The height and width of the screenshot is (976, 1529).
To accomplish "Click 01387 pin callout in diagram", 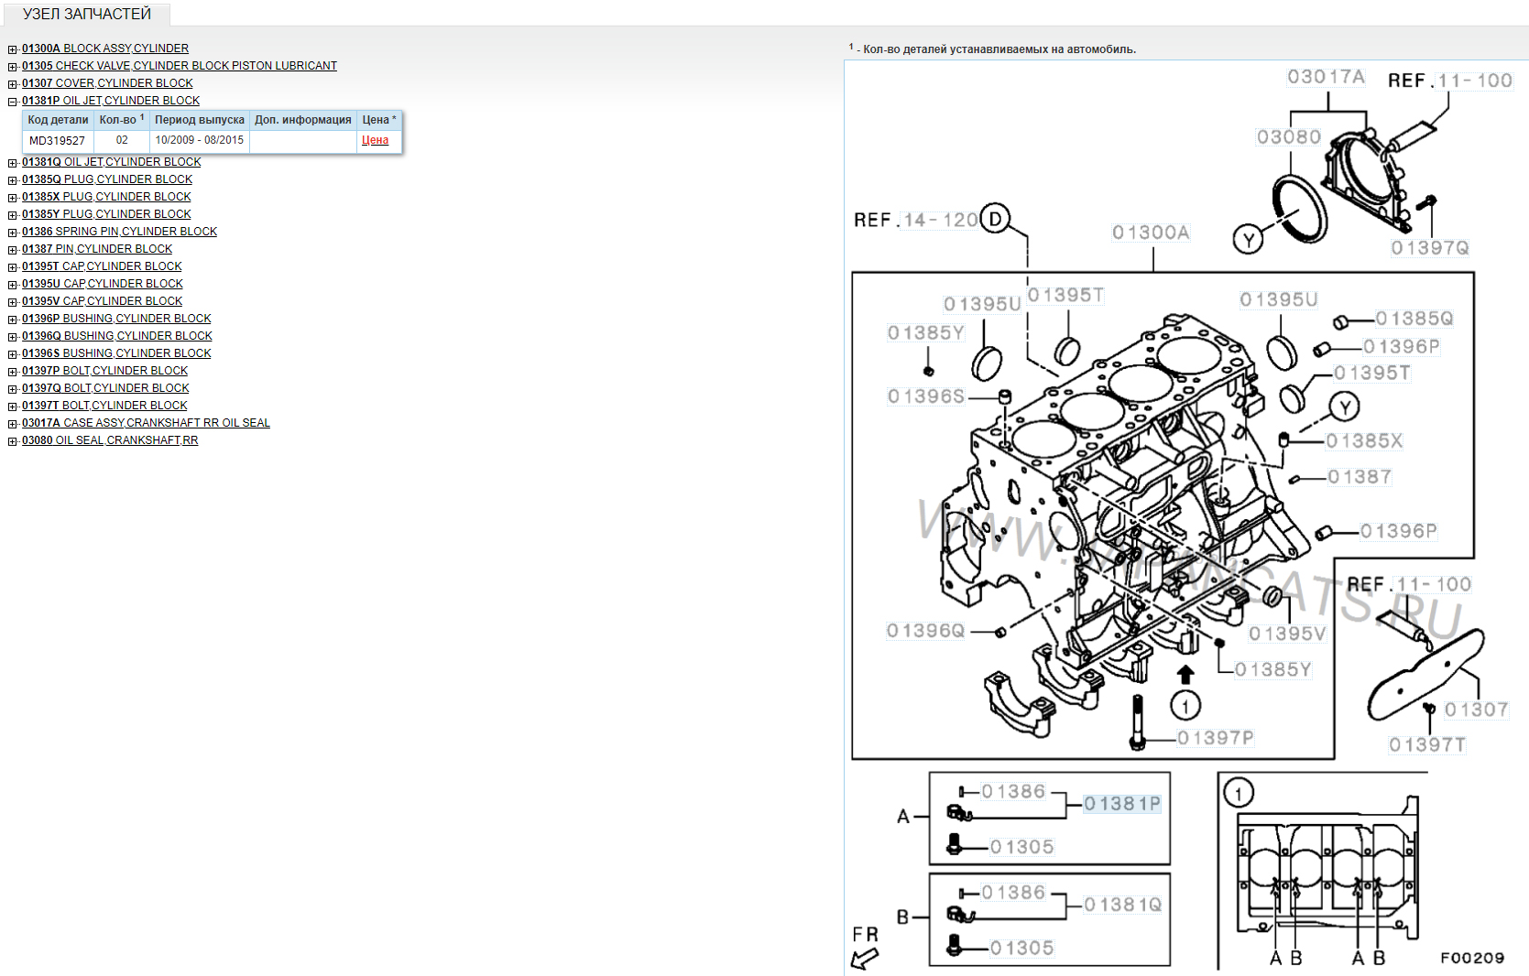I will [1360, 477].
